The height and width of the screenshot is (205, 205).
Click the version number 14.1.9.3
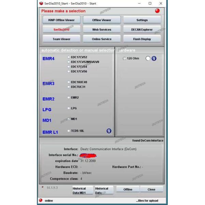point(52,188)
